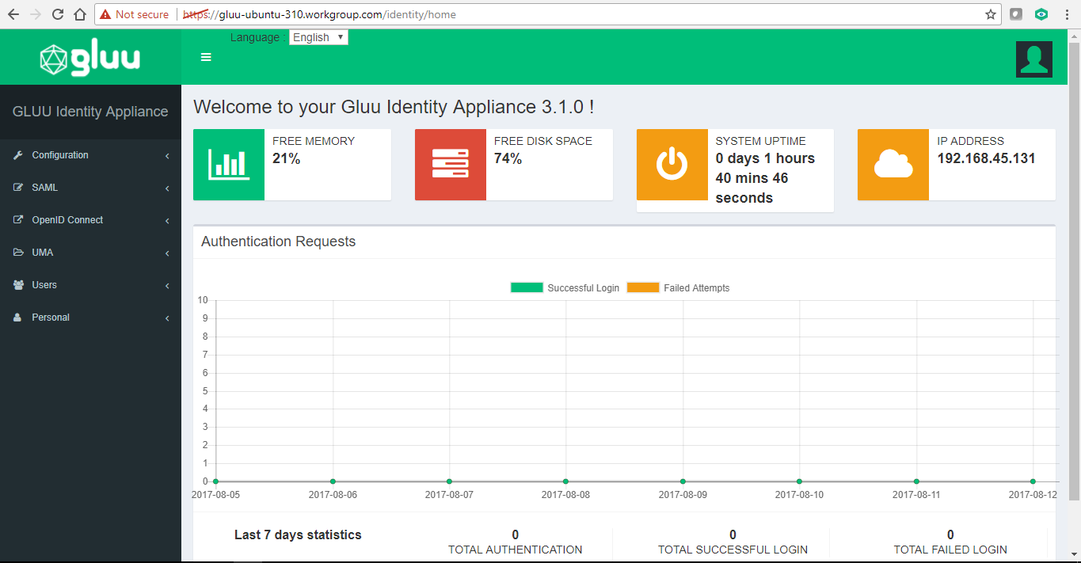Click the Free Memory bar chart icon

pos(228,165)
